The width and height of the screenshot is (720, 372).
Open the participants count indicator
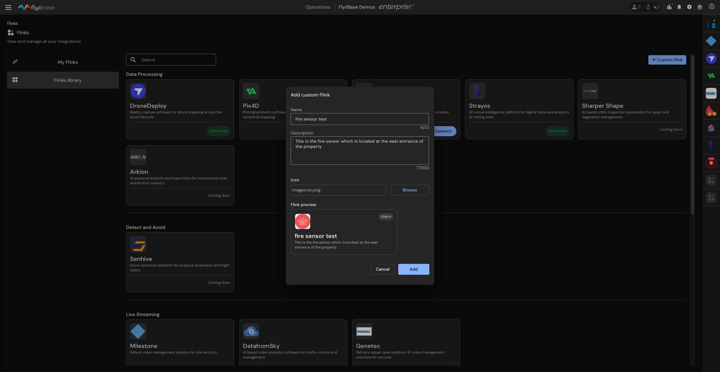pyautogui.click(x=636, y=7)
